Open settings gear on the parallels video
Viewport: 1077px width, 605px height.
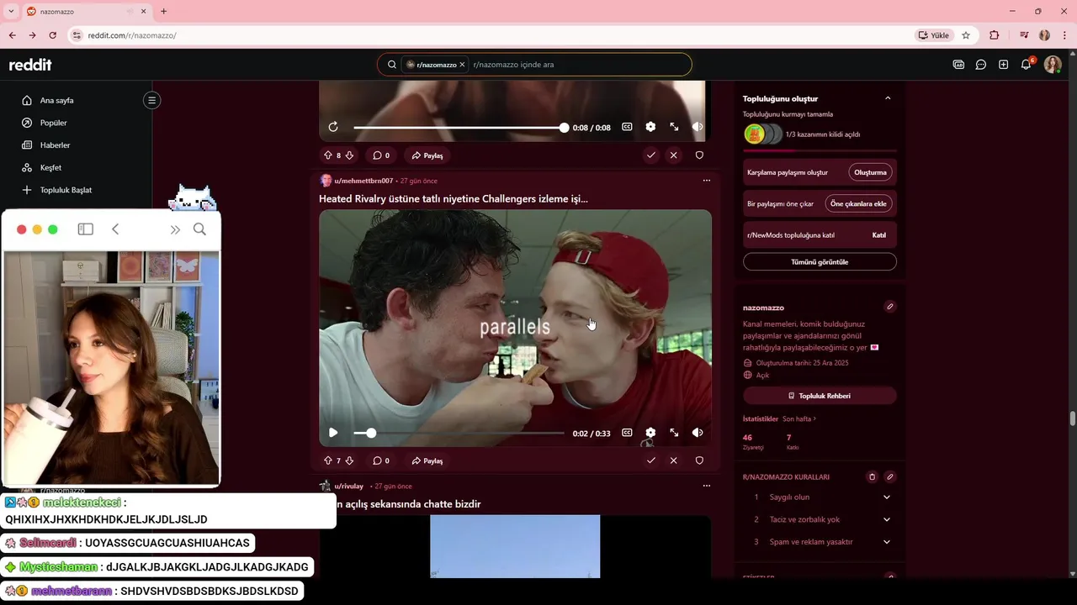coord(650,433)
